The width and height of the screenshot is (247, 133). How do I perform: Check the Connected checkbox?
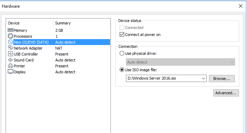pyautogui.click(x=122, y=28)
